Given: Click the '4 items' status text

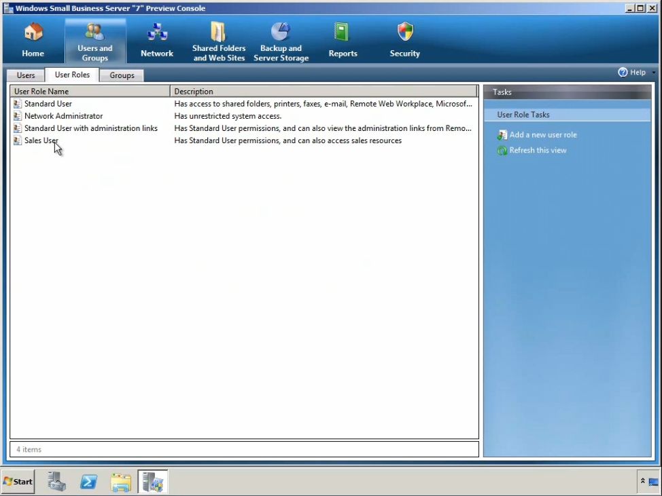Looking at the screenshot, I should 29,450.
